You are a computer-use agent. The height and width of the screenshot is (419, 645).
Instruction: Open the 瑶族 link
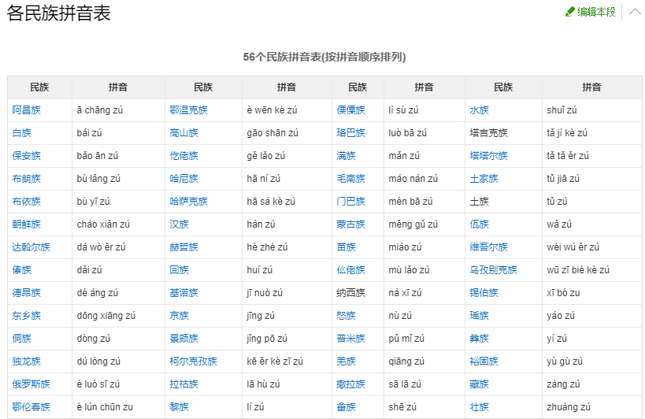click(480, 315)
